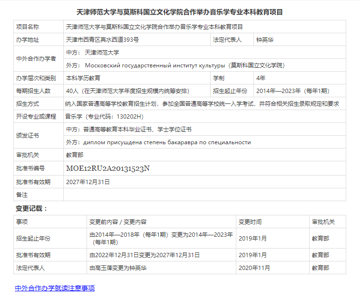Click 教育部 in the 批准书有效期 change row
Image resolution: width=360 pixels, height=297 pixels.
pyautogui.click(x=321, y=255)
